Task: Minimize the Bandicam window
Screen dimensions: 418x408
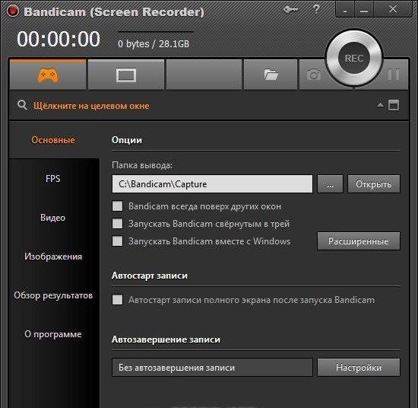Action: coord(364,10)
